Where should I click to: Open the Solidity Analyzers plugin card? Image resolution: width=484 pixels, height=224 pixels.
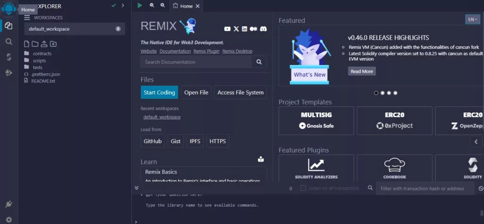click(x=316, y=168)
